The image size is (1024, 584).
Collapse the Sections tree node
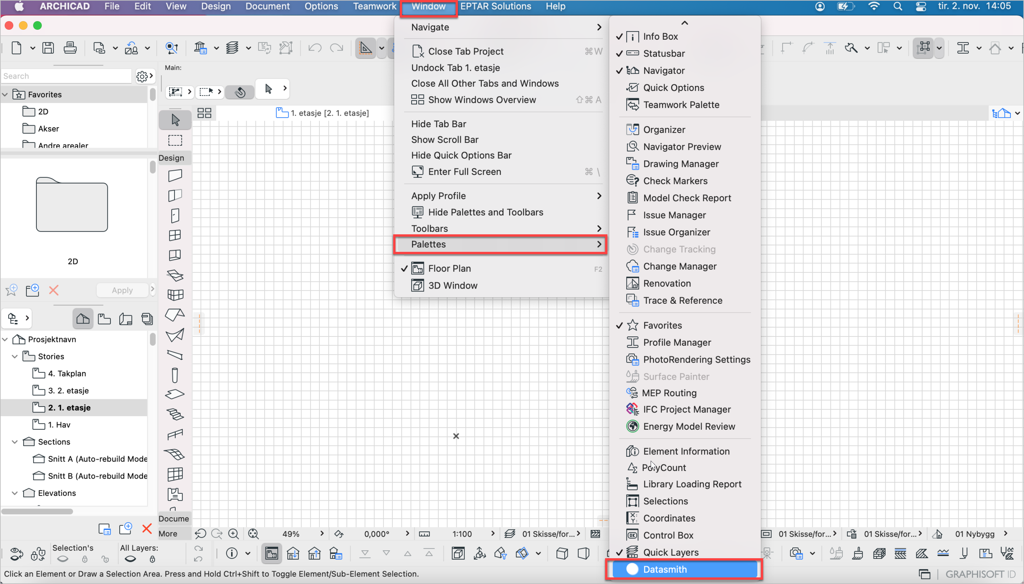(x=15, y=442)
